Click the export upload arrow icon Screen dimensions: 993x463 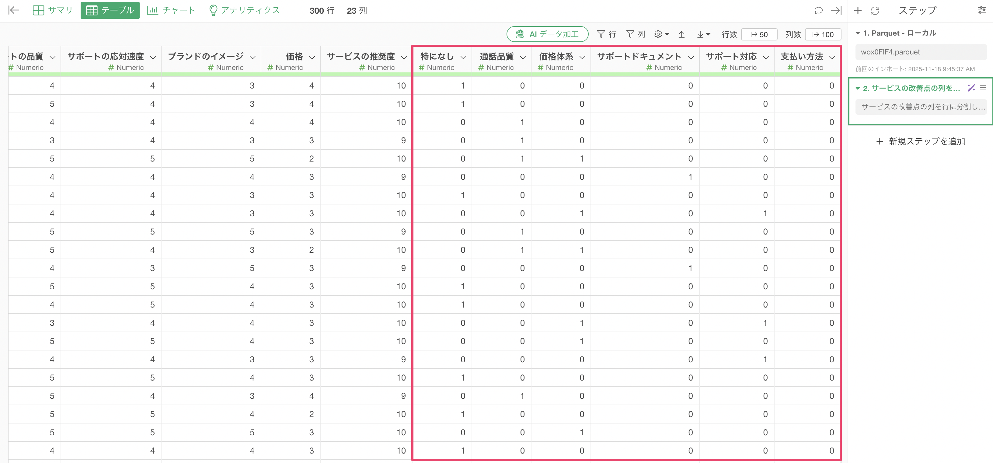coord(681,34)
